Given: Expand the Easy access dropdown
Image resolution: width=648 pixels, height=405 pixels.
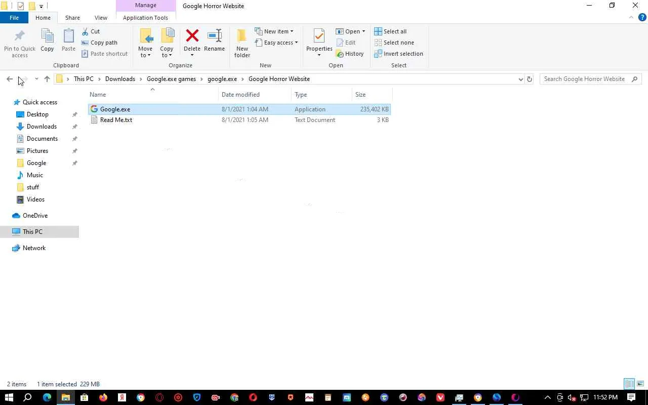Looking at the screenshot, I should click(x=276, y=43).
